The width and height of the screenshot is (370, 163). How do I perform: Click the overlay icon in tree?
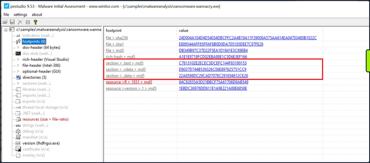pos(18,155)
